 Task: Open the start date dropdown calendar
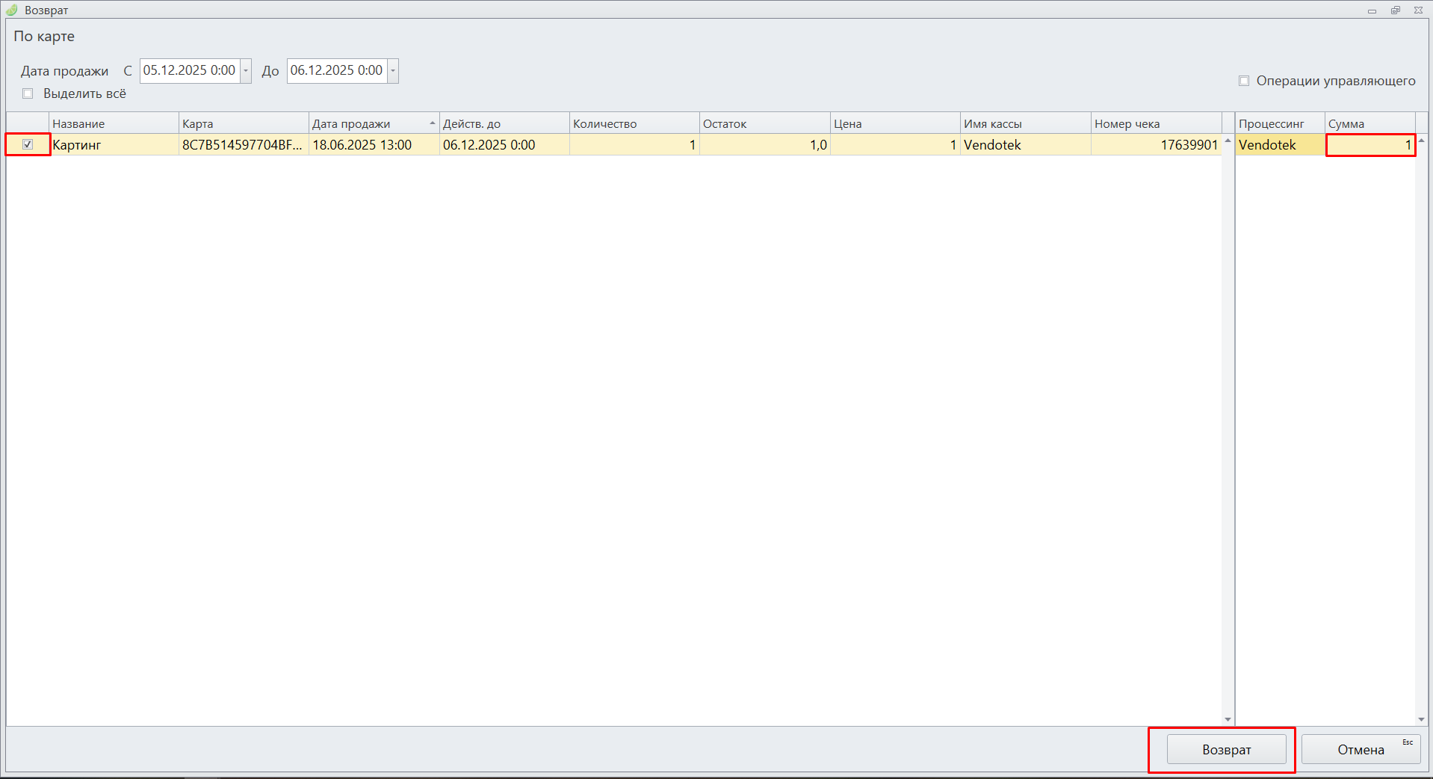[246, 71]
